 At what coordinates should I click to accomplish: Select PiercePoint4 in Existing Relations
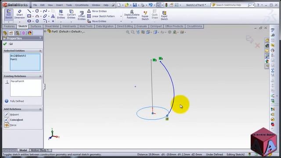point(18,81)
